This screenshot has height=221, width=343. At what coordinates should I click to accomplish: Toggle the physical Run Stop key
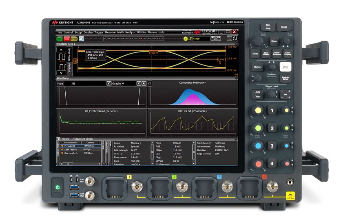pyautogui.click(x=268, y=26)
